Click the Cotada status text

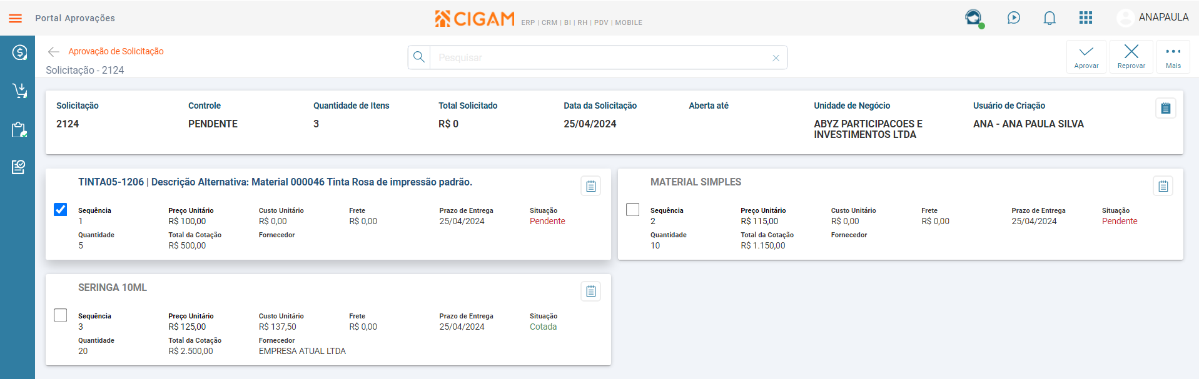543,327
